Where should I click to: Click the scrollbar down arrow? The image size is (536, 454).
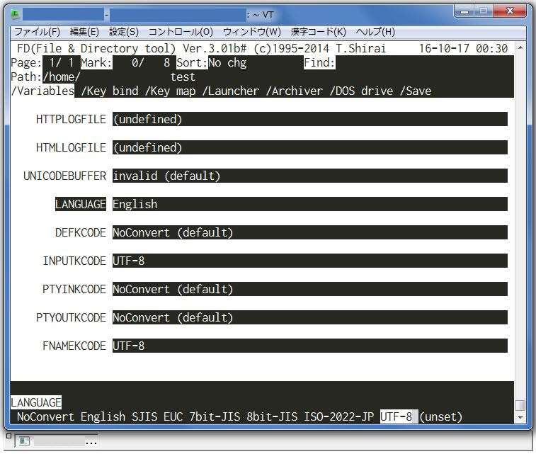coord(520,417)
